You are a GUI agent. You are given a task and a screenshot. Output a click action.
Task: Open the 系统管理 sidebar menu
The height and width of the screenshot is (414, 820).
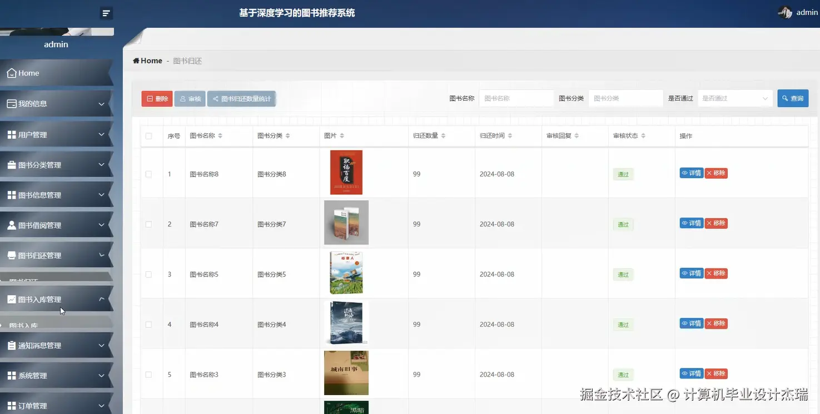[x=56, y=376]
